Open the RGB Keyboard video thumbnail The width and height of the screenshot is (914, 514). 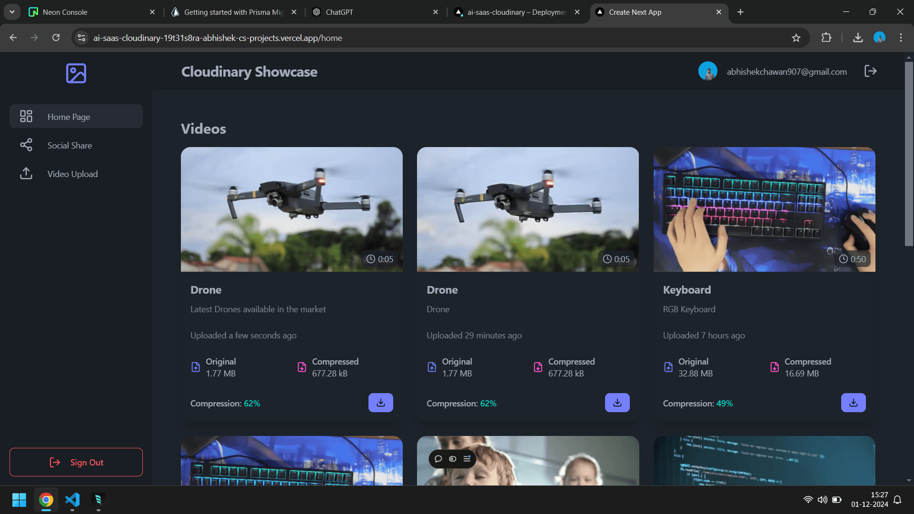pos(765,209)
